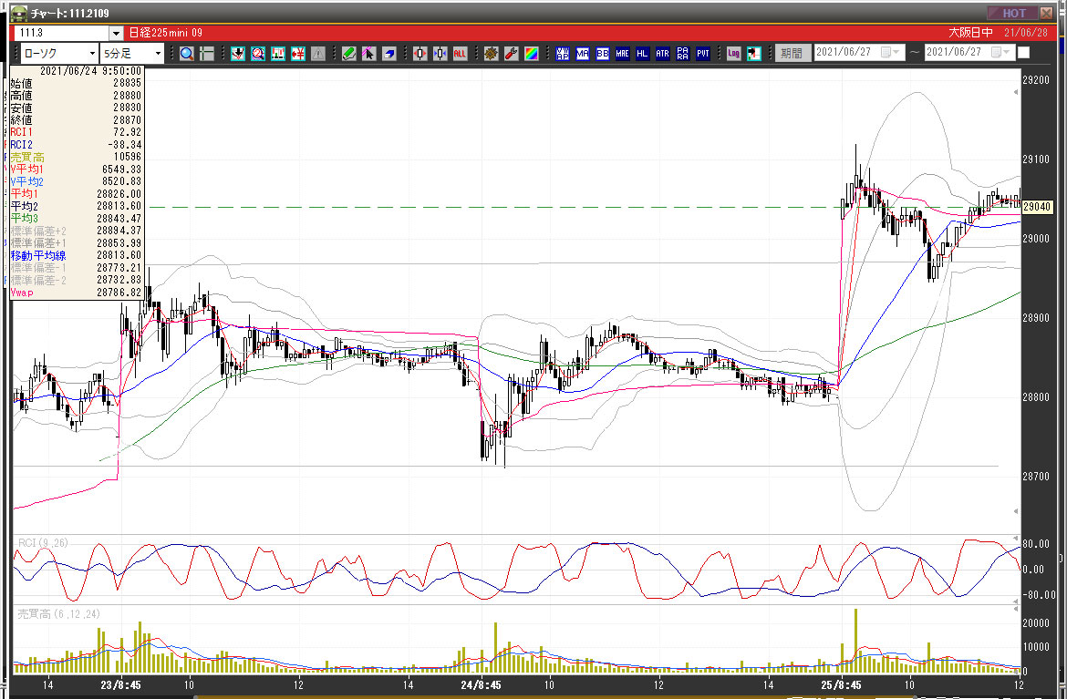Screen dimensions: 1067x699
Task: Click the black arrow export chart icon
Action: pos(754,53)
